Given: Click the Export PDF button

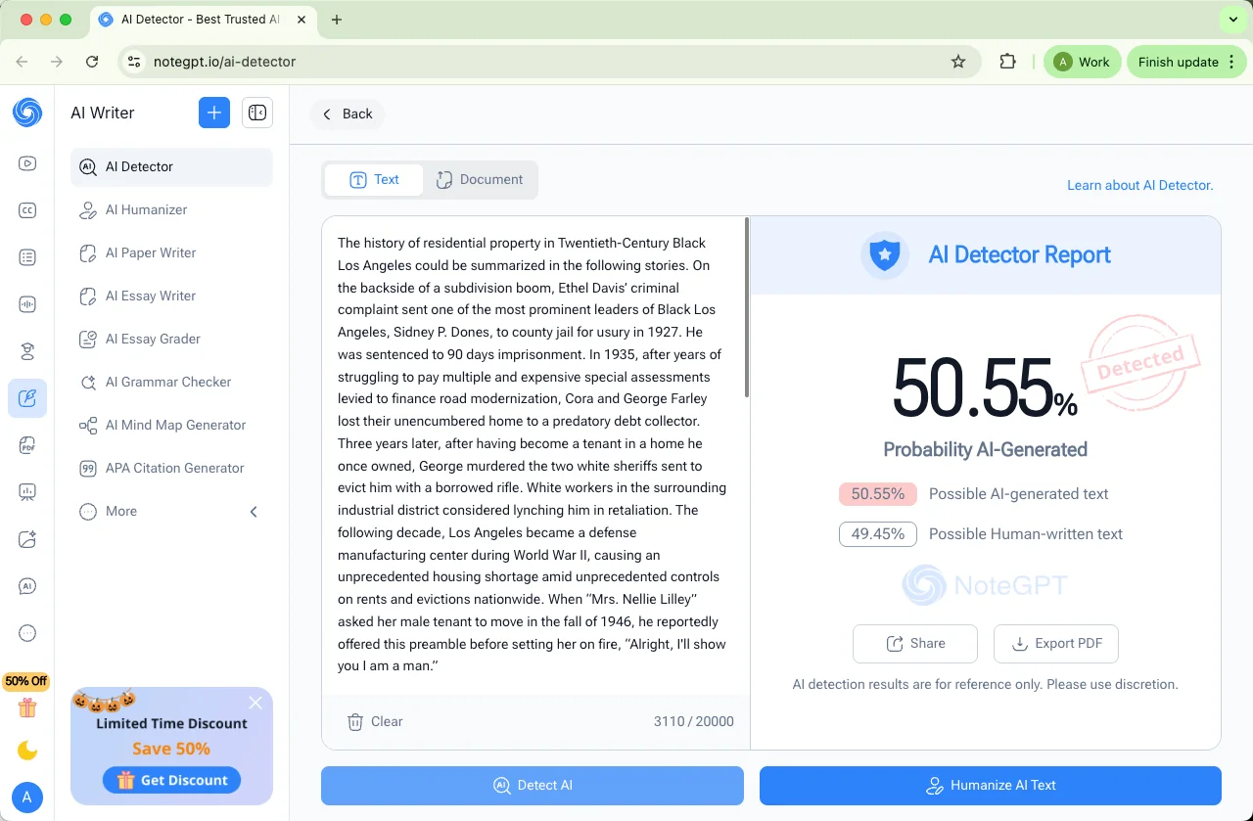Looking at the screenshot, I should [1055, 643].
